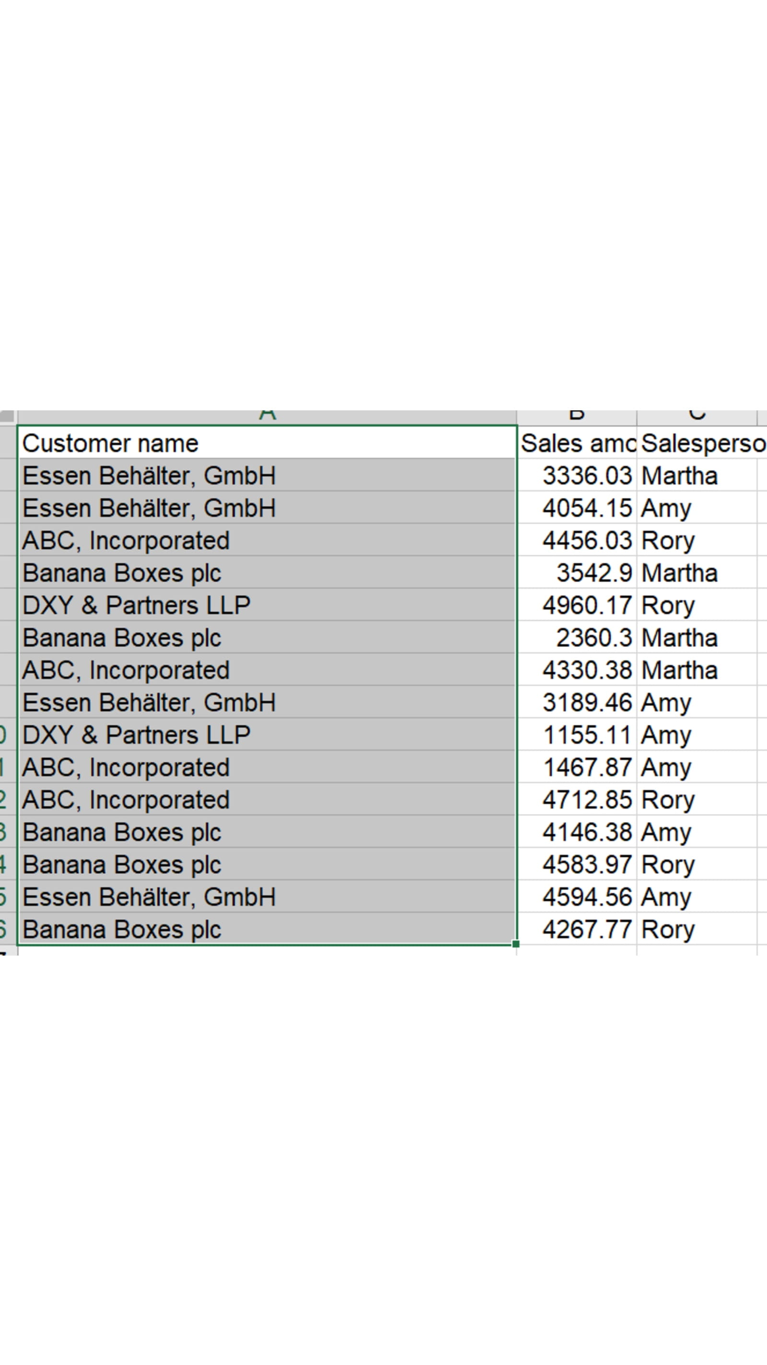Click the Customer name header cell
The width and height of the screenshot is (767, 1365).
(x=267, y=443)
